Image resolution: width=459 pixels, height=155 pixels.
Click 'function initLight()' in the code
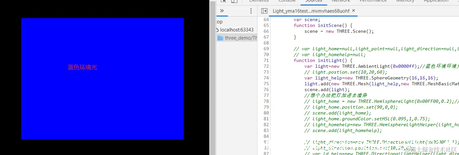point(323,60)
